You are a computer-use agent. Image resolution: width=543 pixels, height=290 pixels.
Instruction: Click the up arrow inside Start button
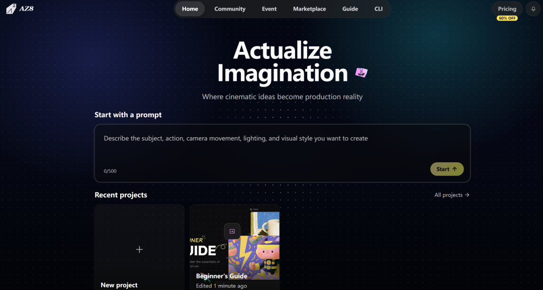point(455,169)
